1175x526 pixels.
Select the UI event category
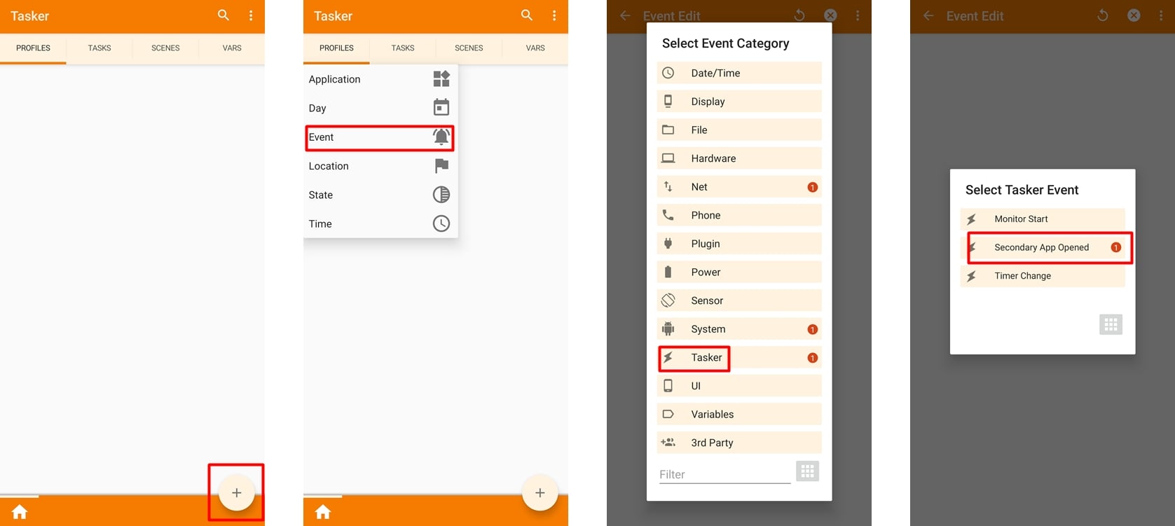[739, 386]
